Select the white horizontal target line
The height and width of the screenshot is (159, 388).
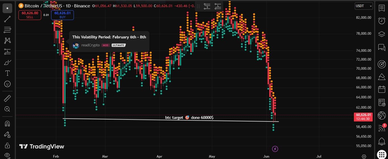tap(172, 120)
